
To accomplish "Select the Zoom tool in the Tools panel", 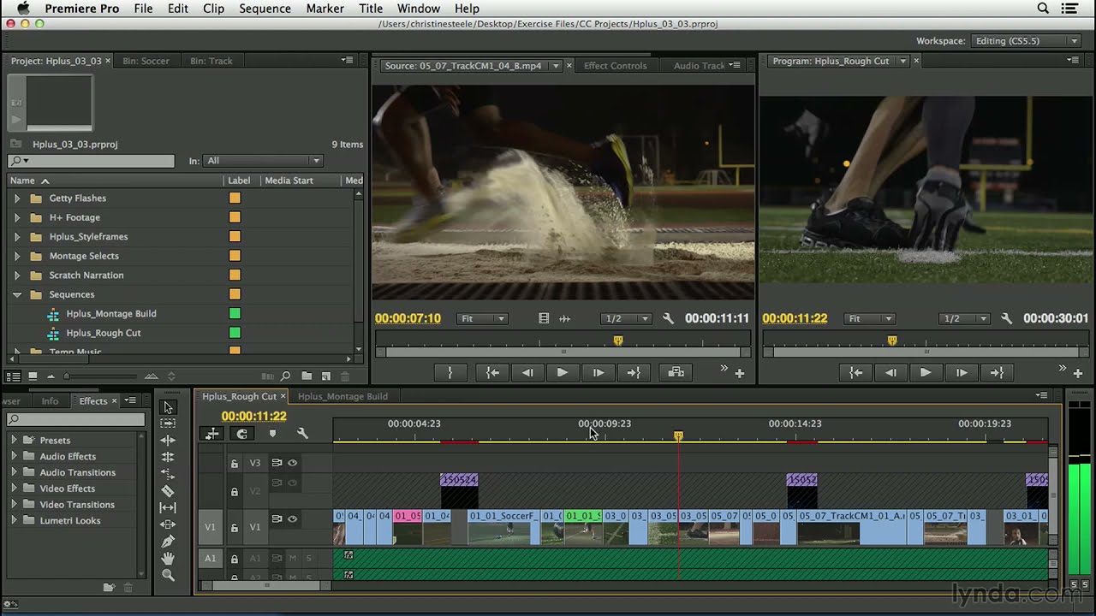I will coord(168,576).
